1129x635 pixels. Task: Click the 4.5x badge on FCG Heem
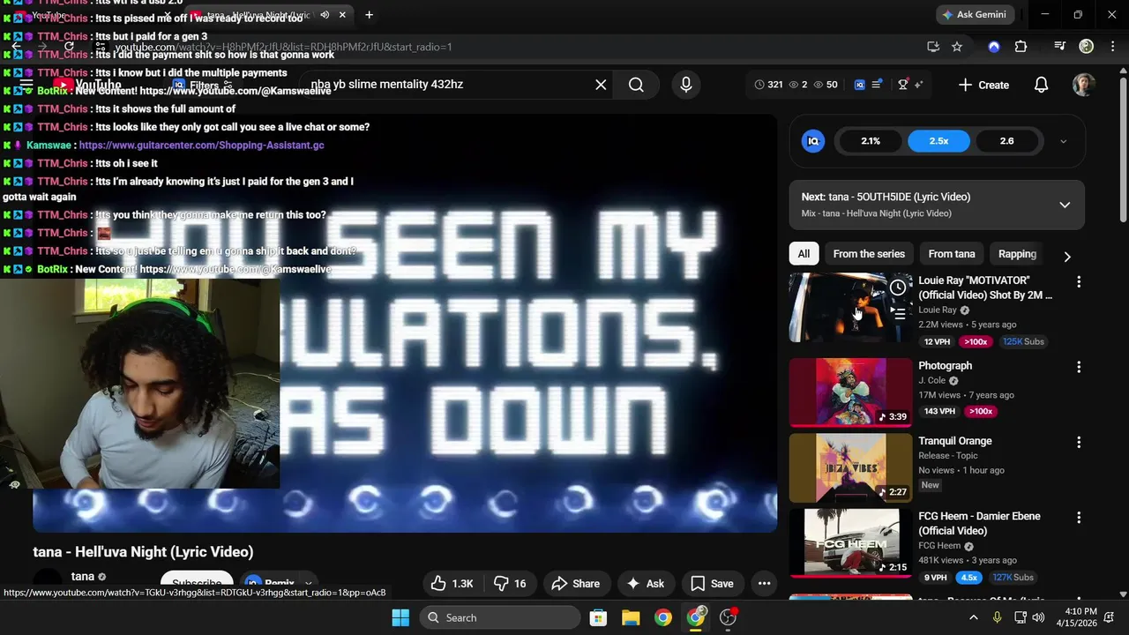coord(969,578)
